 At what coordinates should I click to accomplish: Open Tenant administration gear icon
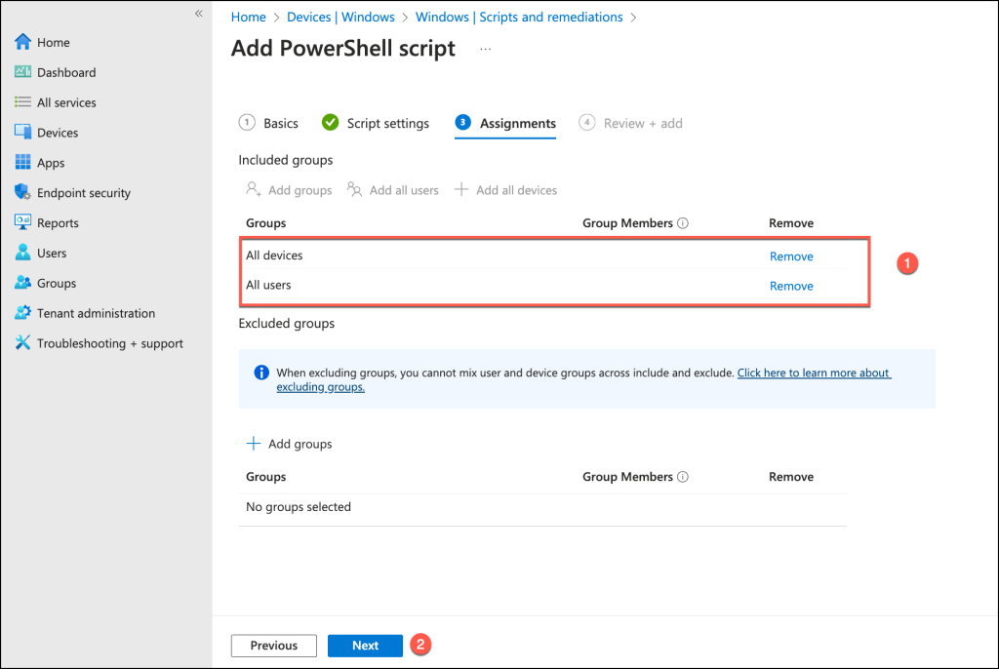tap(23, 314)
